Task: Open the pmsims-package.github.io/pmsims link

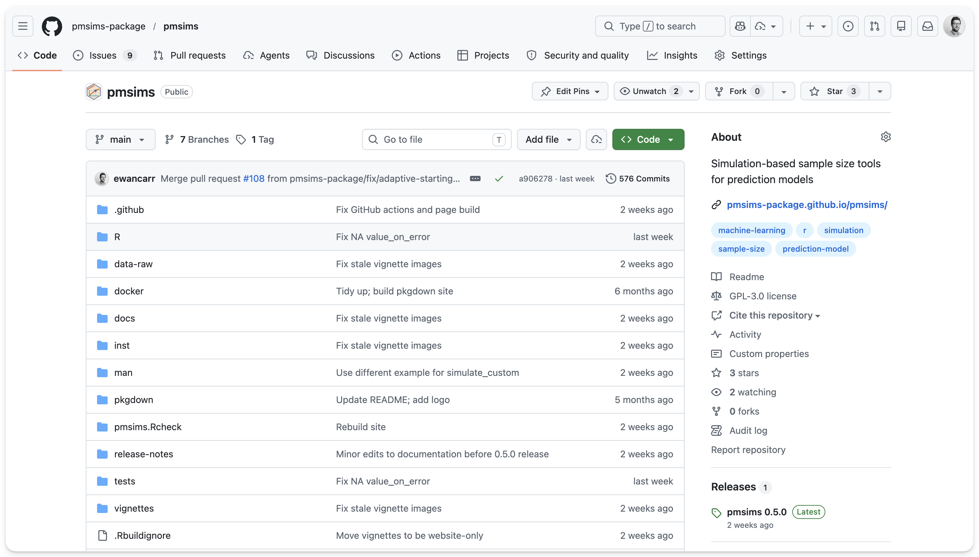Action: (x=806, y=205)
